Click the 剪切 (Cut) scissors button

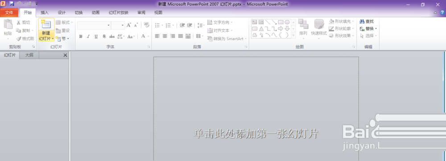pyautogui.click(x=23, y=22)
